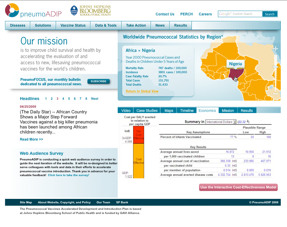Open the Diseases navigation menu
Screen dimensions: 287x227
18,25
